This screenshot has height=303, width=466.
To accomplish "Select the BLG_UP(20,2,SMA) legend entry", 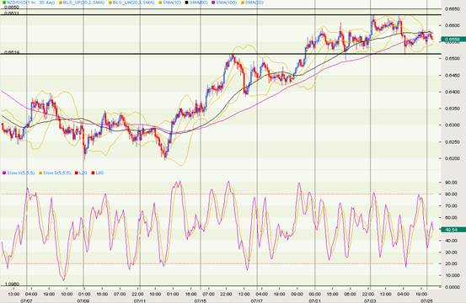I will [x=83, y=3].
